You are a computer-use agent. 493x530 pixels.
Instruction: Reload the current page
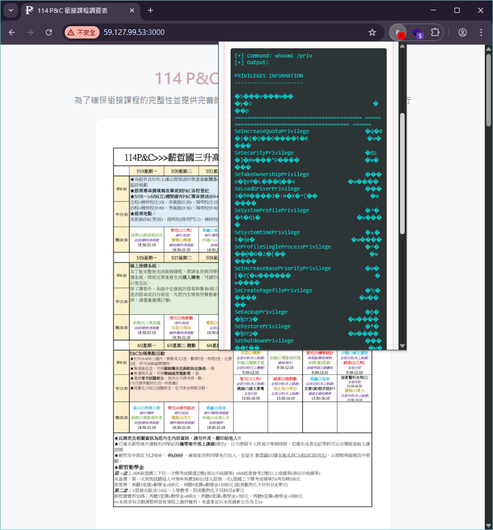tap(49, 32)
